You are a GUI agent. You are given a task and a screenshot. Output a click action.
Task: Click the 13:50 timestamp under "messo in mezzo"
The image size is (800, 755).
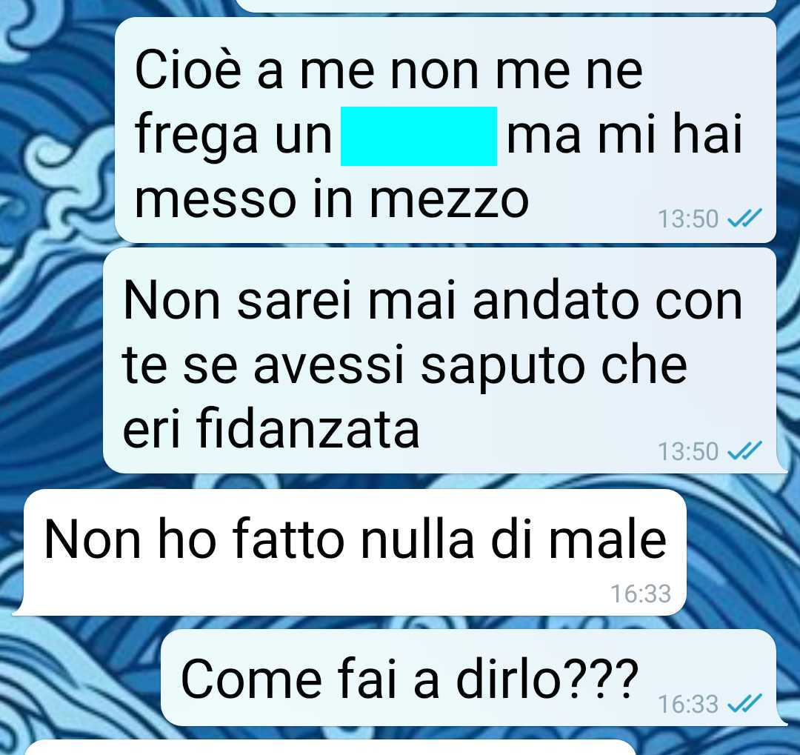click(687, 219)
